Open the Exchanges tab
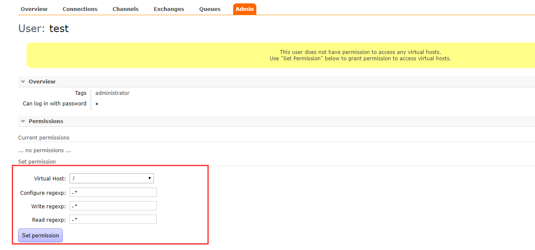Viewport: 535px width, 250px height. click(169, 9)
